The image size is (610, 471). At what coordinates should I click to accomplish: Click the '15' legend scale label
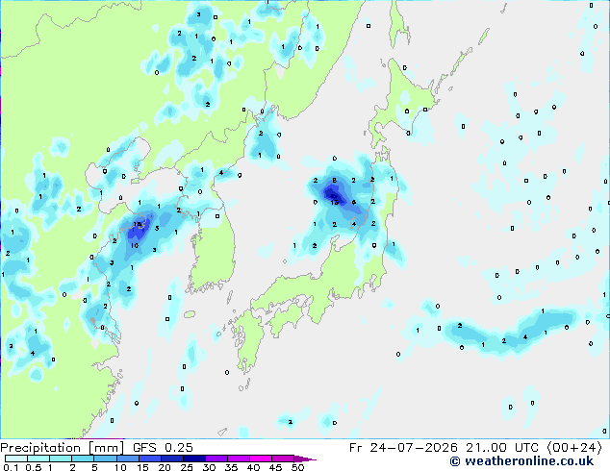pos(142,467)
